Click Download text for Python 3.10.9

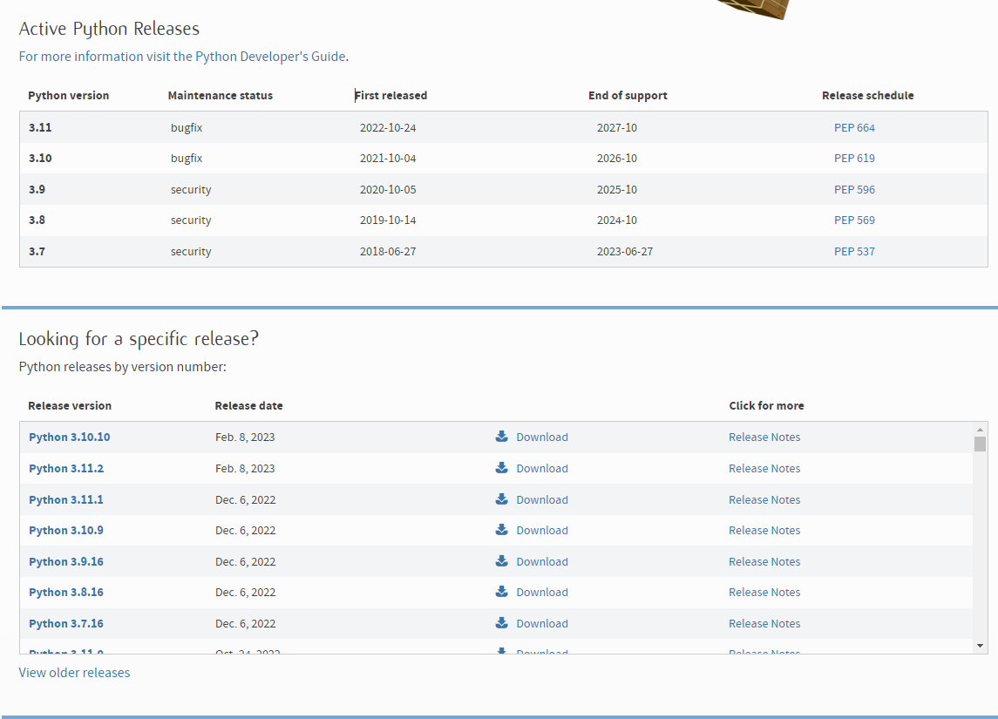tap(542, 530)
